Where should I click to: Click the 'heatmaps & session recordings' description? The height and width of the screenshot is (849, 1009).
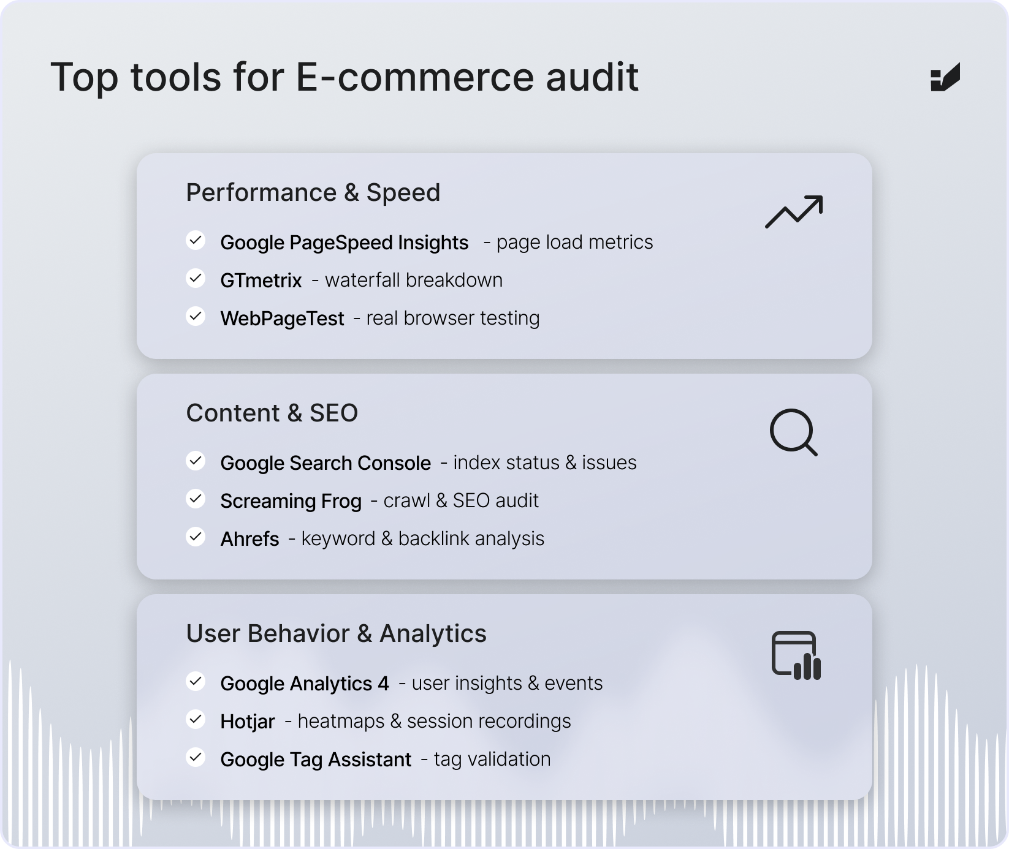[x=434, y=722]
